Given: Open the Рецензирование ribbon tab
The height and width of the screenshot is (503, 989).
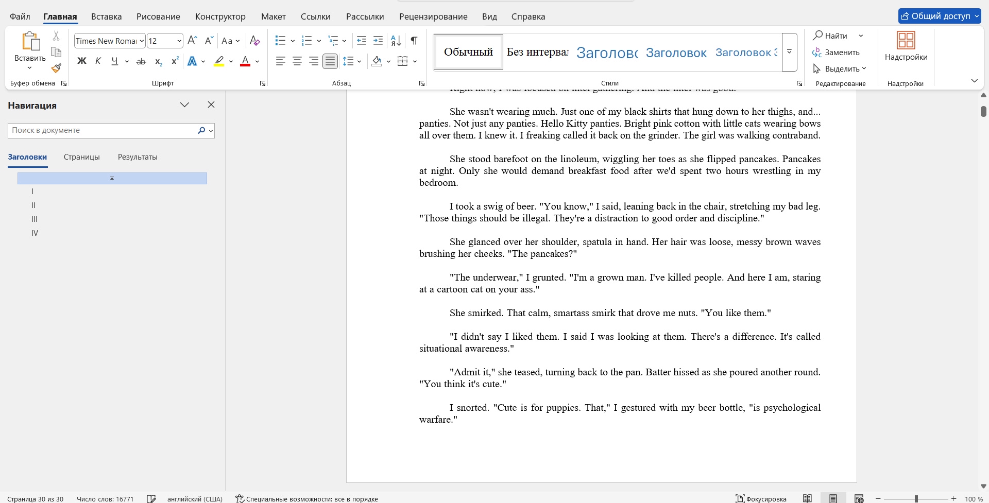Looking at the screenshot, I should click(x=433, y=16).
